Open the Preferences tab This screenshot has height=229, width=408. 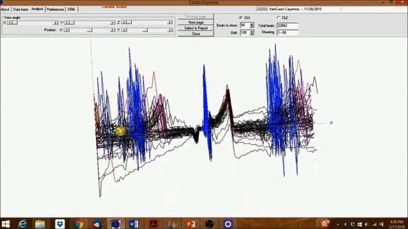pos(55,10)
